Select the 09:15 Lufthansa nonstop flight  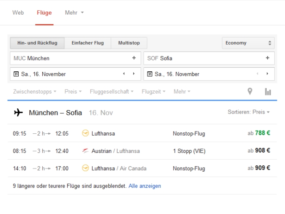point(142,133)
